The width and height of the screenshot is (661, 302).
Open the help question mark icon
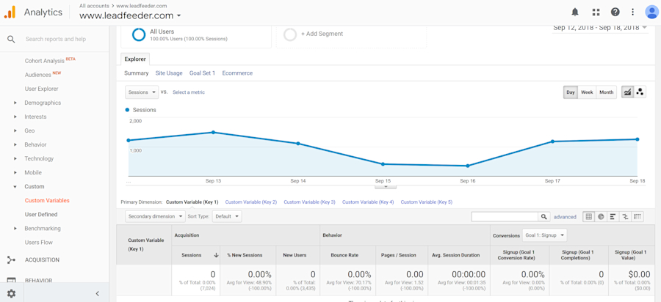(615, 12)
